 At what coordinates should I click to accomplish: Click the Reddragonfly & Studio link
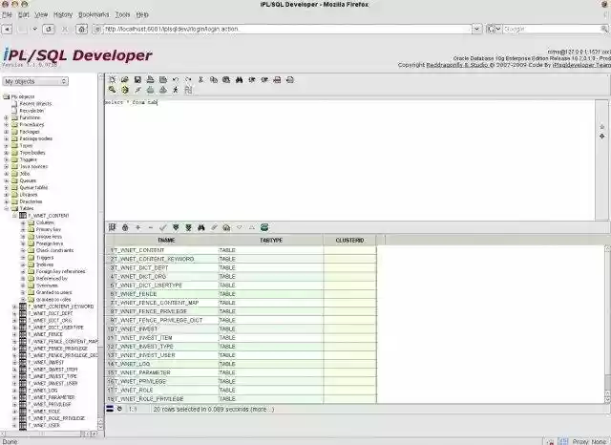[x=456, y=65]
